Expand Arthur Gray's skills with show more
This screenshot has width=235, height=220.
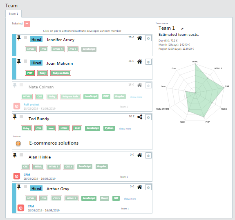130,199
